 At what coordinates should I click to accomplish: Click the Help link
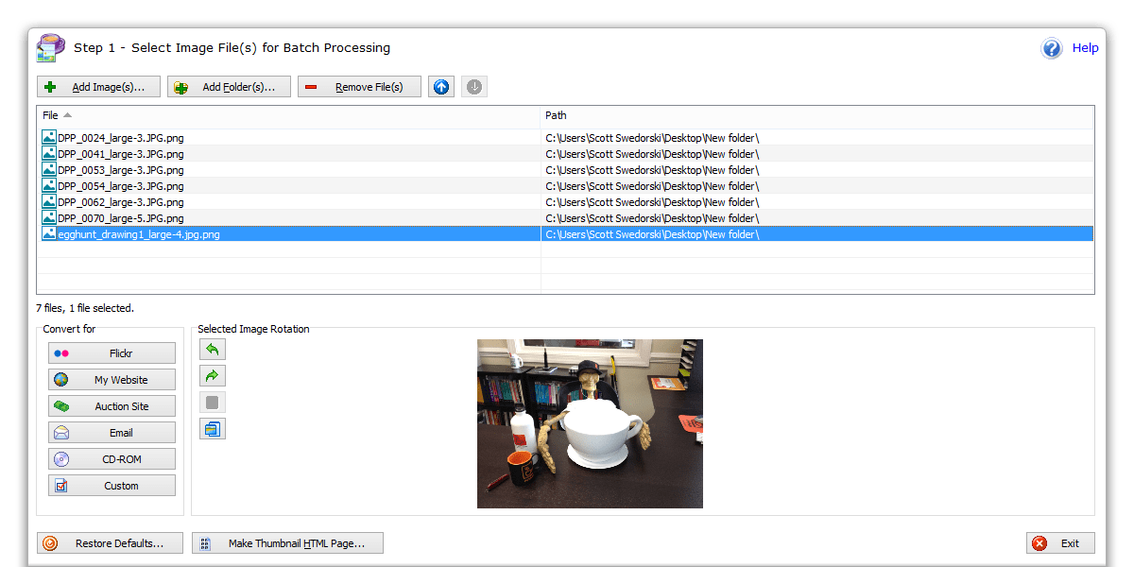click(1085, 48)
